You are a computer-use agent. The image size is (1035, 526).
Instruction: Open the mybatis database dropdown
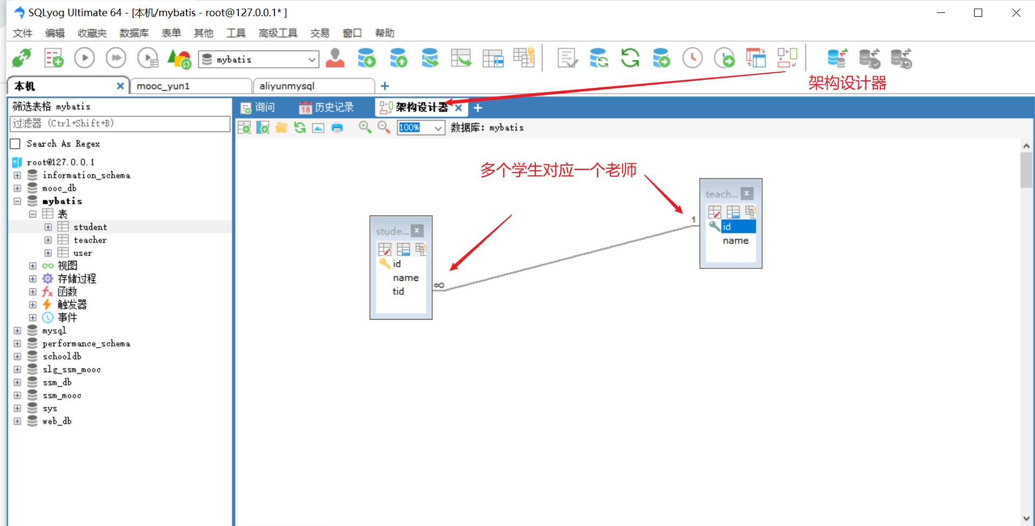click(312, 59)
